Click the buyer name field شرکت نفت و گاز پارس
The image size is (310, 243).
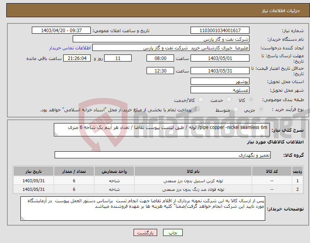click(x=161, y=39)
